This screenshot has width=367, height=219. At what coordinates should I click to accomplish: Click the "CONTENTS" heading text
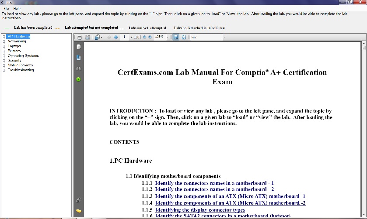(124, 142)
